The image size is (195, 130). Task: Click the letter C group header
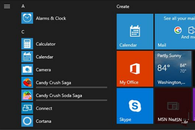point(23,32)
